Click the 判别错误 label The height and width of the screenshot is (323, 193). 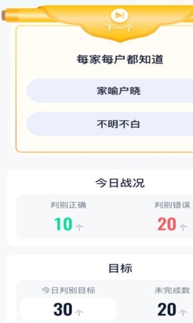(172, 205)
